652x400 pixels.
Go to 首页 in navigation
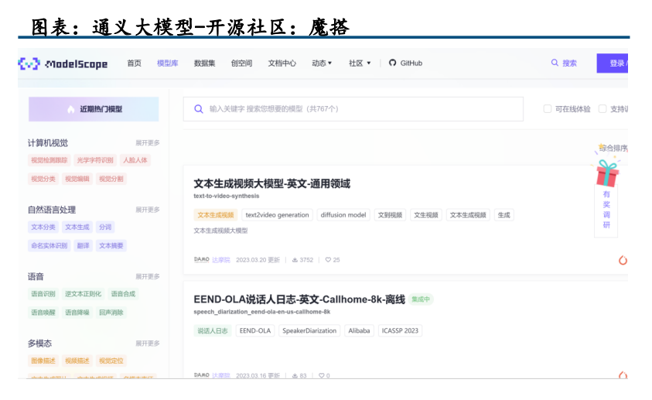pos(135,63)
